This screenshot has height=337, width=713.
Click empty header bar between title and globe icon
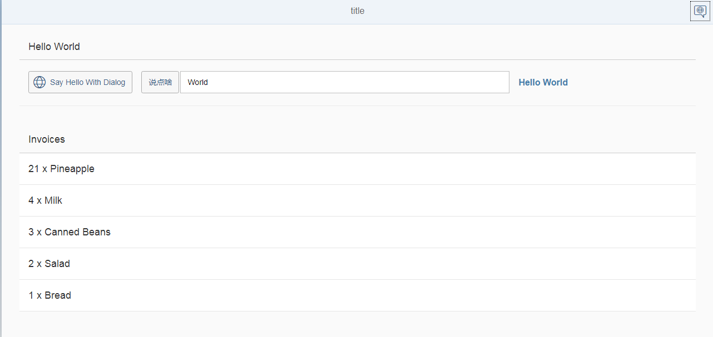pos(528,11)
